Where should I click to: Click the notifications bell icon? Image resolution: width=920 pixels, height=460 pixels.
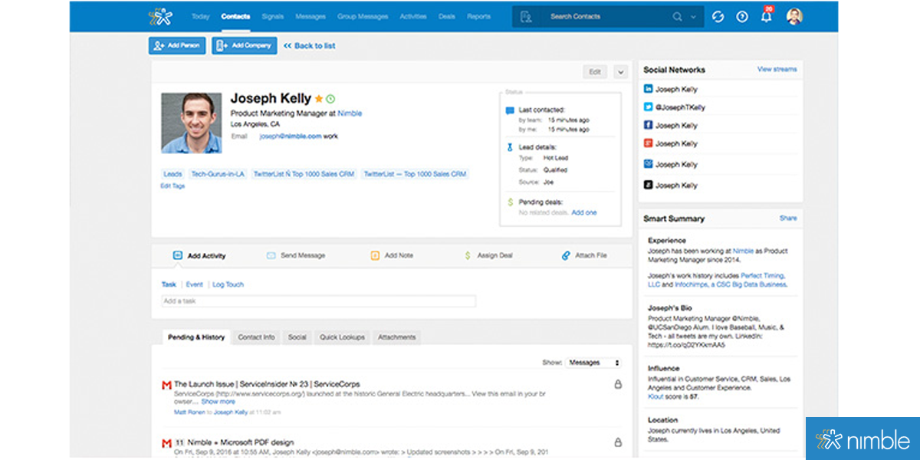(765, 17)
